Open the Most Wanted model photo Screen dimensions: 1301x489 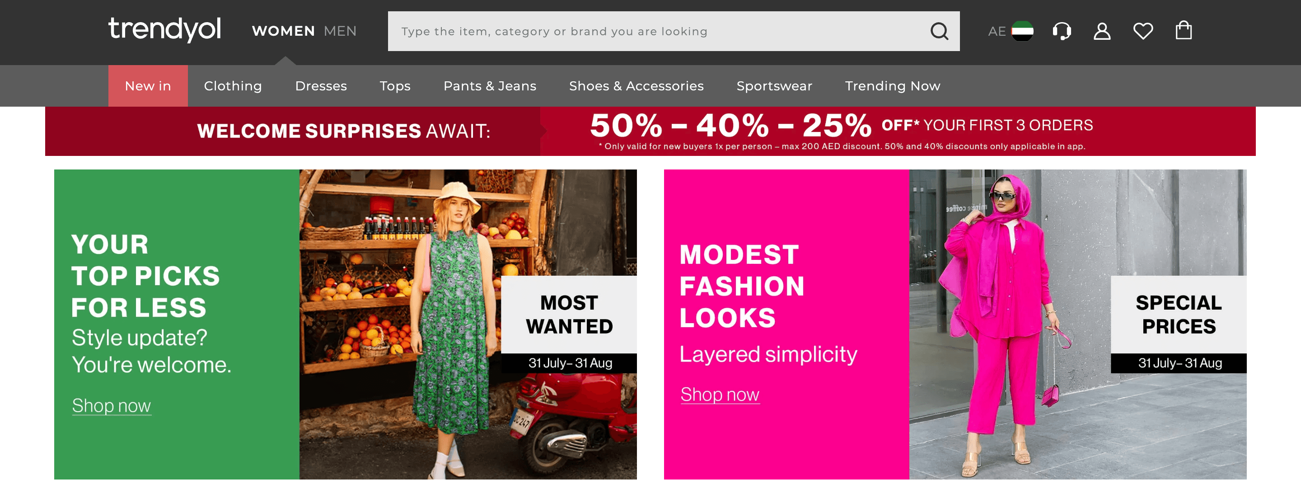point(468,324)
